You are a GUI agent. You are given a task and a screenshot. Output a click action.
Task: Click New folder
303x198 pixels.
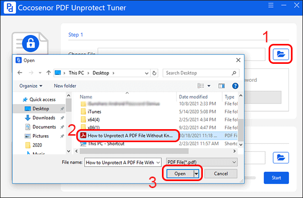coord(65,86)
